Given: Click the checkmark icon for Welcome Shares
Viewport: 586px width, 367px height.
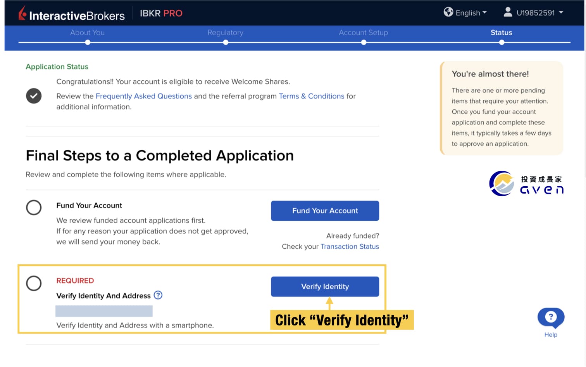Looking at the screenshot, I should click(x=34, y=96).
